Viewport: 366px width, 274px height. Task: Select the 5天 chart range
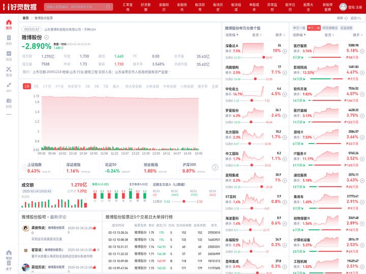tap(36, 86)
